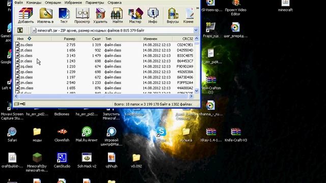The image size is (326, 183).
Task: Select the zq.class file row
Action: 104,67
